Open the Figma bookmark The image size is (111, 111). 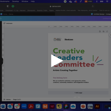pyautogui.click(x=51, y=11)
